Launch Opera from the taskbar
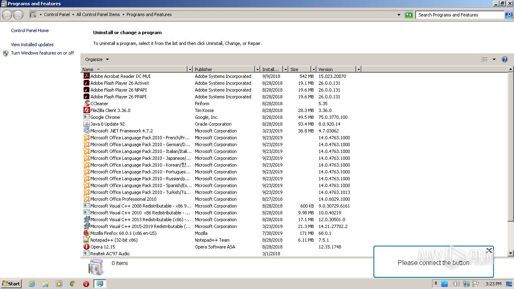The height and width of the screenshot is (289, 514). 86,284
